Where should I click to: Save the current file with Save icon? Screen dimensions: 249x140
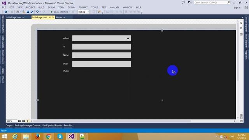coord(28,12)
